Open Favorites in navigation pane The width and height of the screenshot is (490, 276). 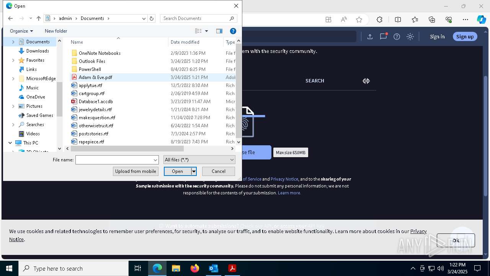(35, 60)
